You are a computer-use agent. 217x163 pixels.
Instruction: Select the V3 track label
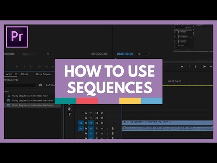91,113
